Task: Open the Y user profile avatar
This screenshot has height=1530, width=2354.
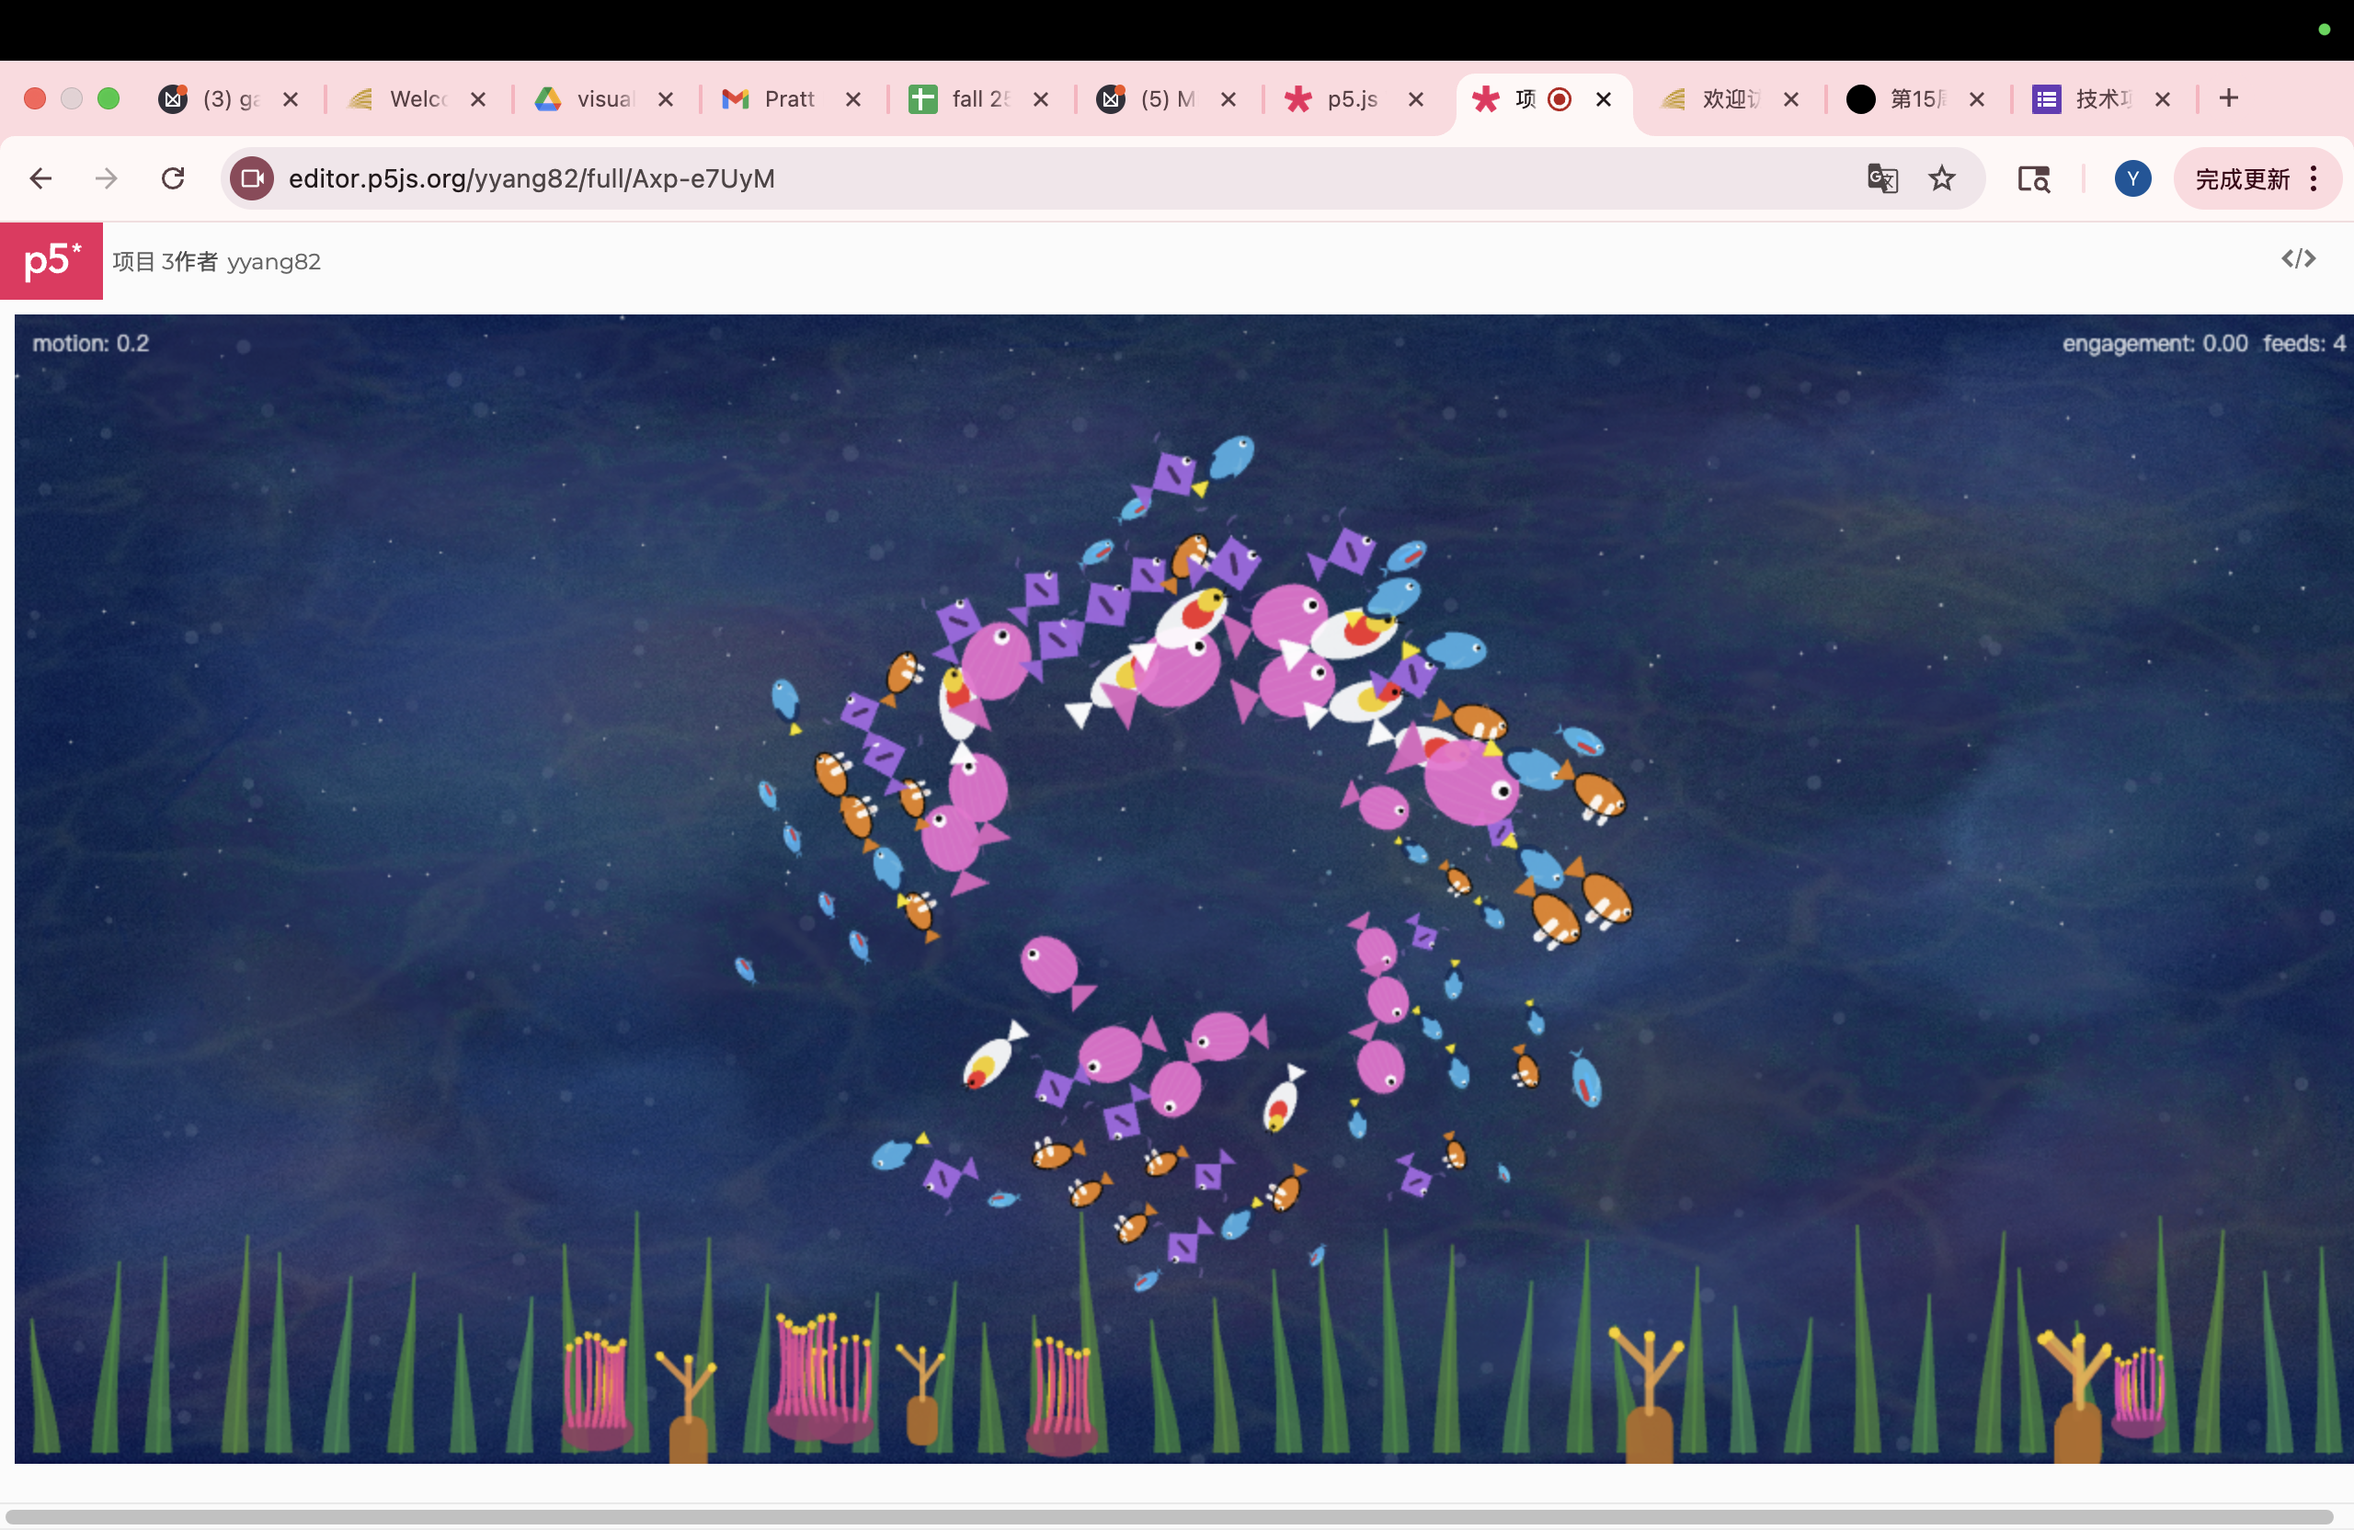Action: tap(2131, 179)
